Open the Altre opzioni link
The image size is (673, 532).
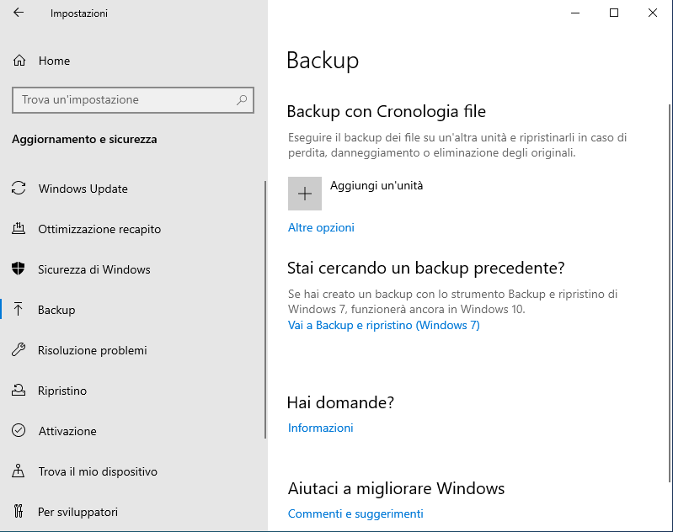(321, 227)
